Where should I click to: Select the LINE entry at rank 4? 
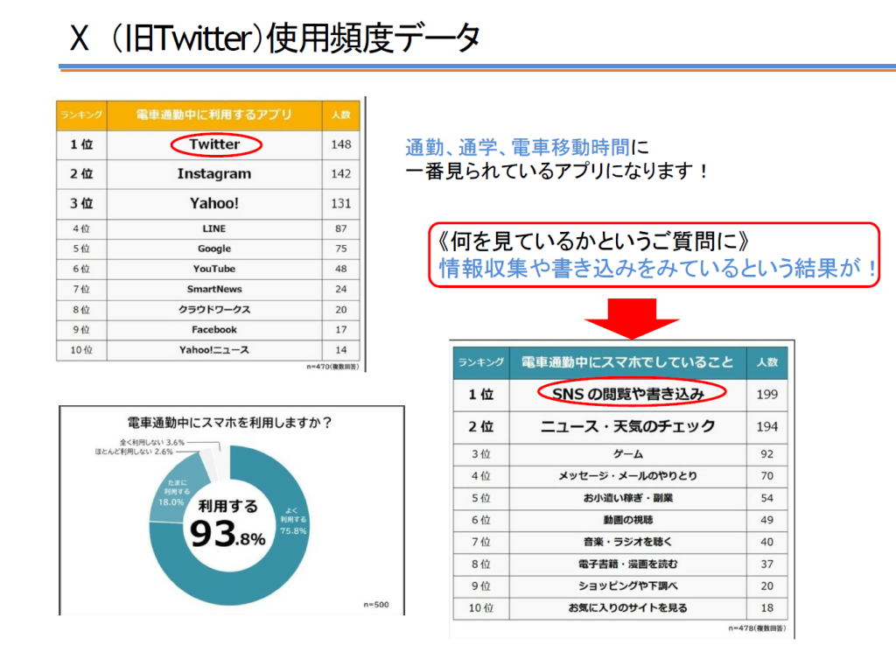coord(213,228)
